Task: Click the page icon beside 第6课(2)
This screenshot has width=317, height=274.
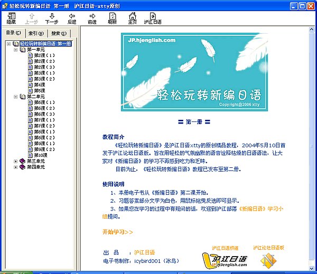Action: click(x=30, y=108)
